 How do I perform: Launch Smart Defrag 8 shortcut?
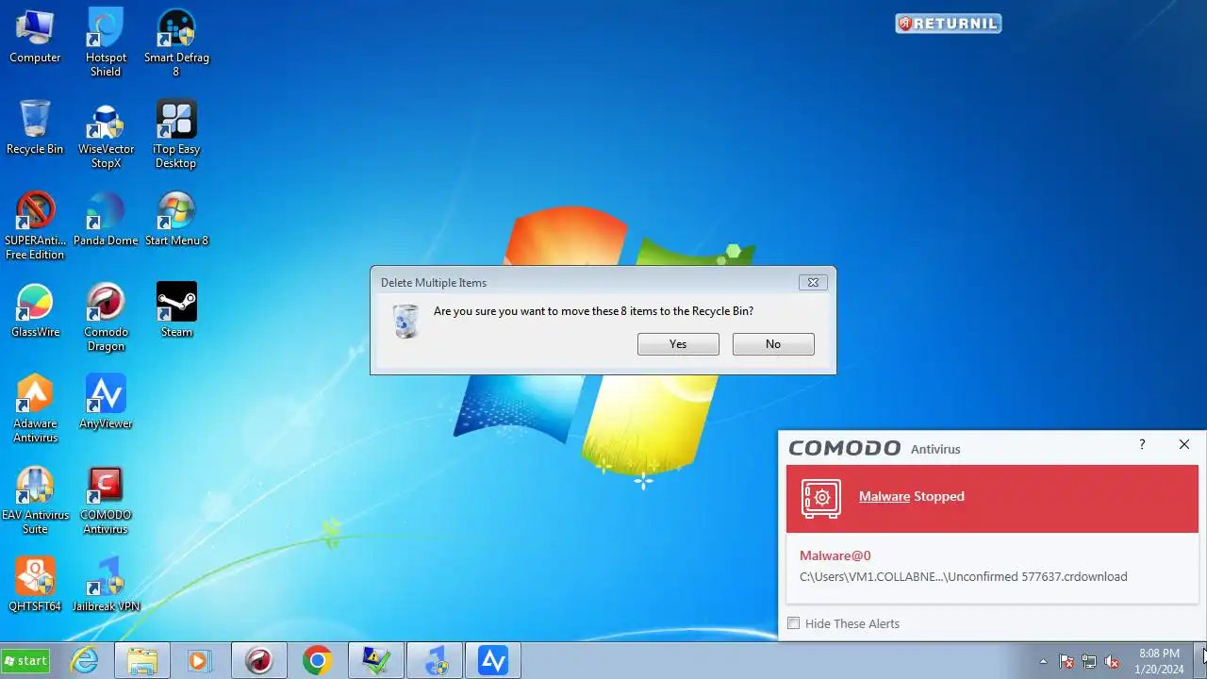[x=176, y=42]
